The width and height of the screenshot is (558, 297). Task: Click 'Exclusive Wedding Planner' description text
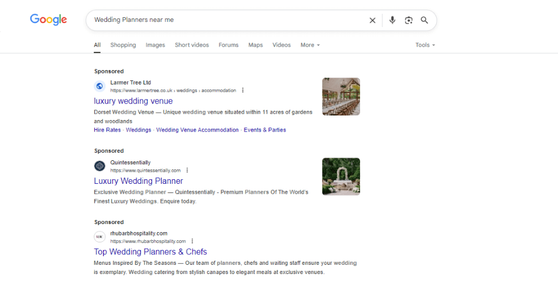pos(130,192)
